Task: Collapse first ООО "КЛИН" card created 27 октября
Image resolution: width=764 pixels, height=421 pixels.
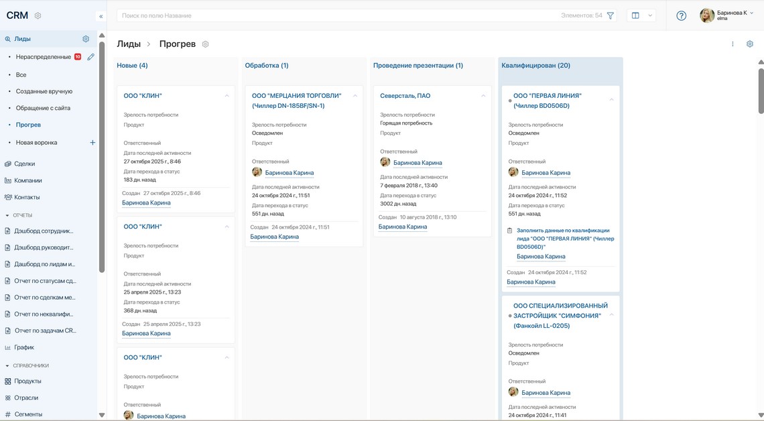Action: click(227, 96)
